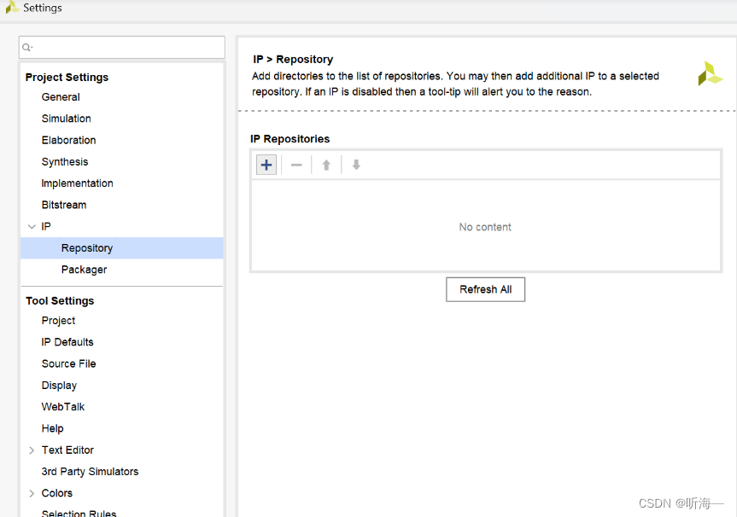The width and height of the screenshot is (737, 517).
Task: Collapse the IP tree node
Action: point(32,227)
